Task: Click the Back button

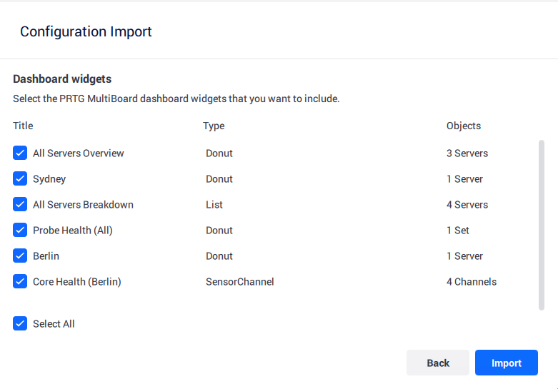Action: pos(438,363)
